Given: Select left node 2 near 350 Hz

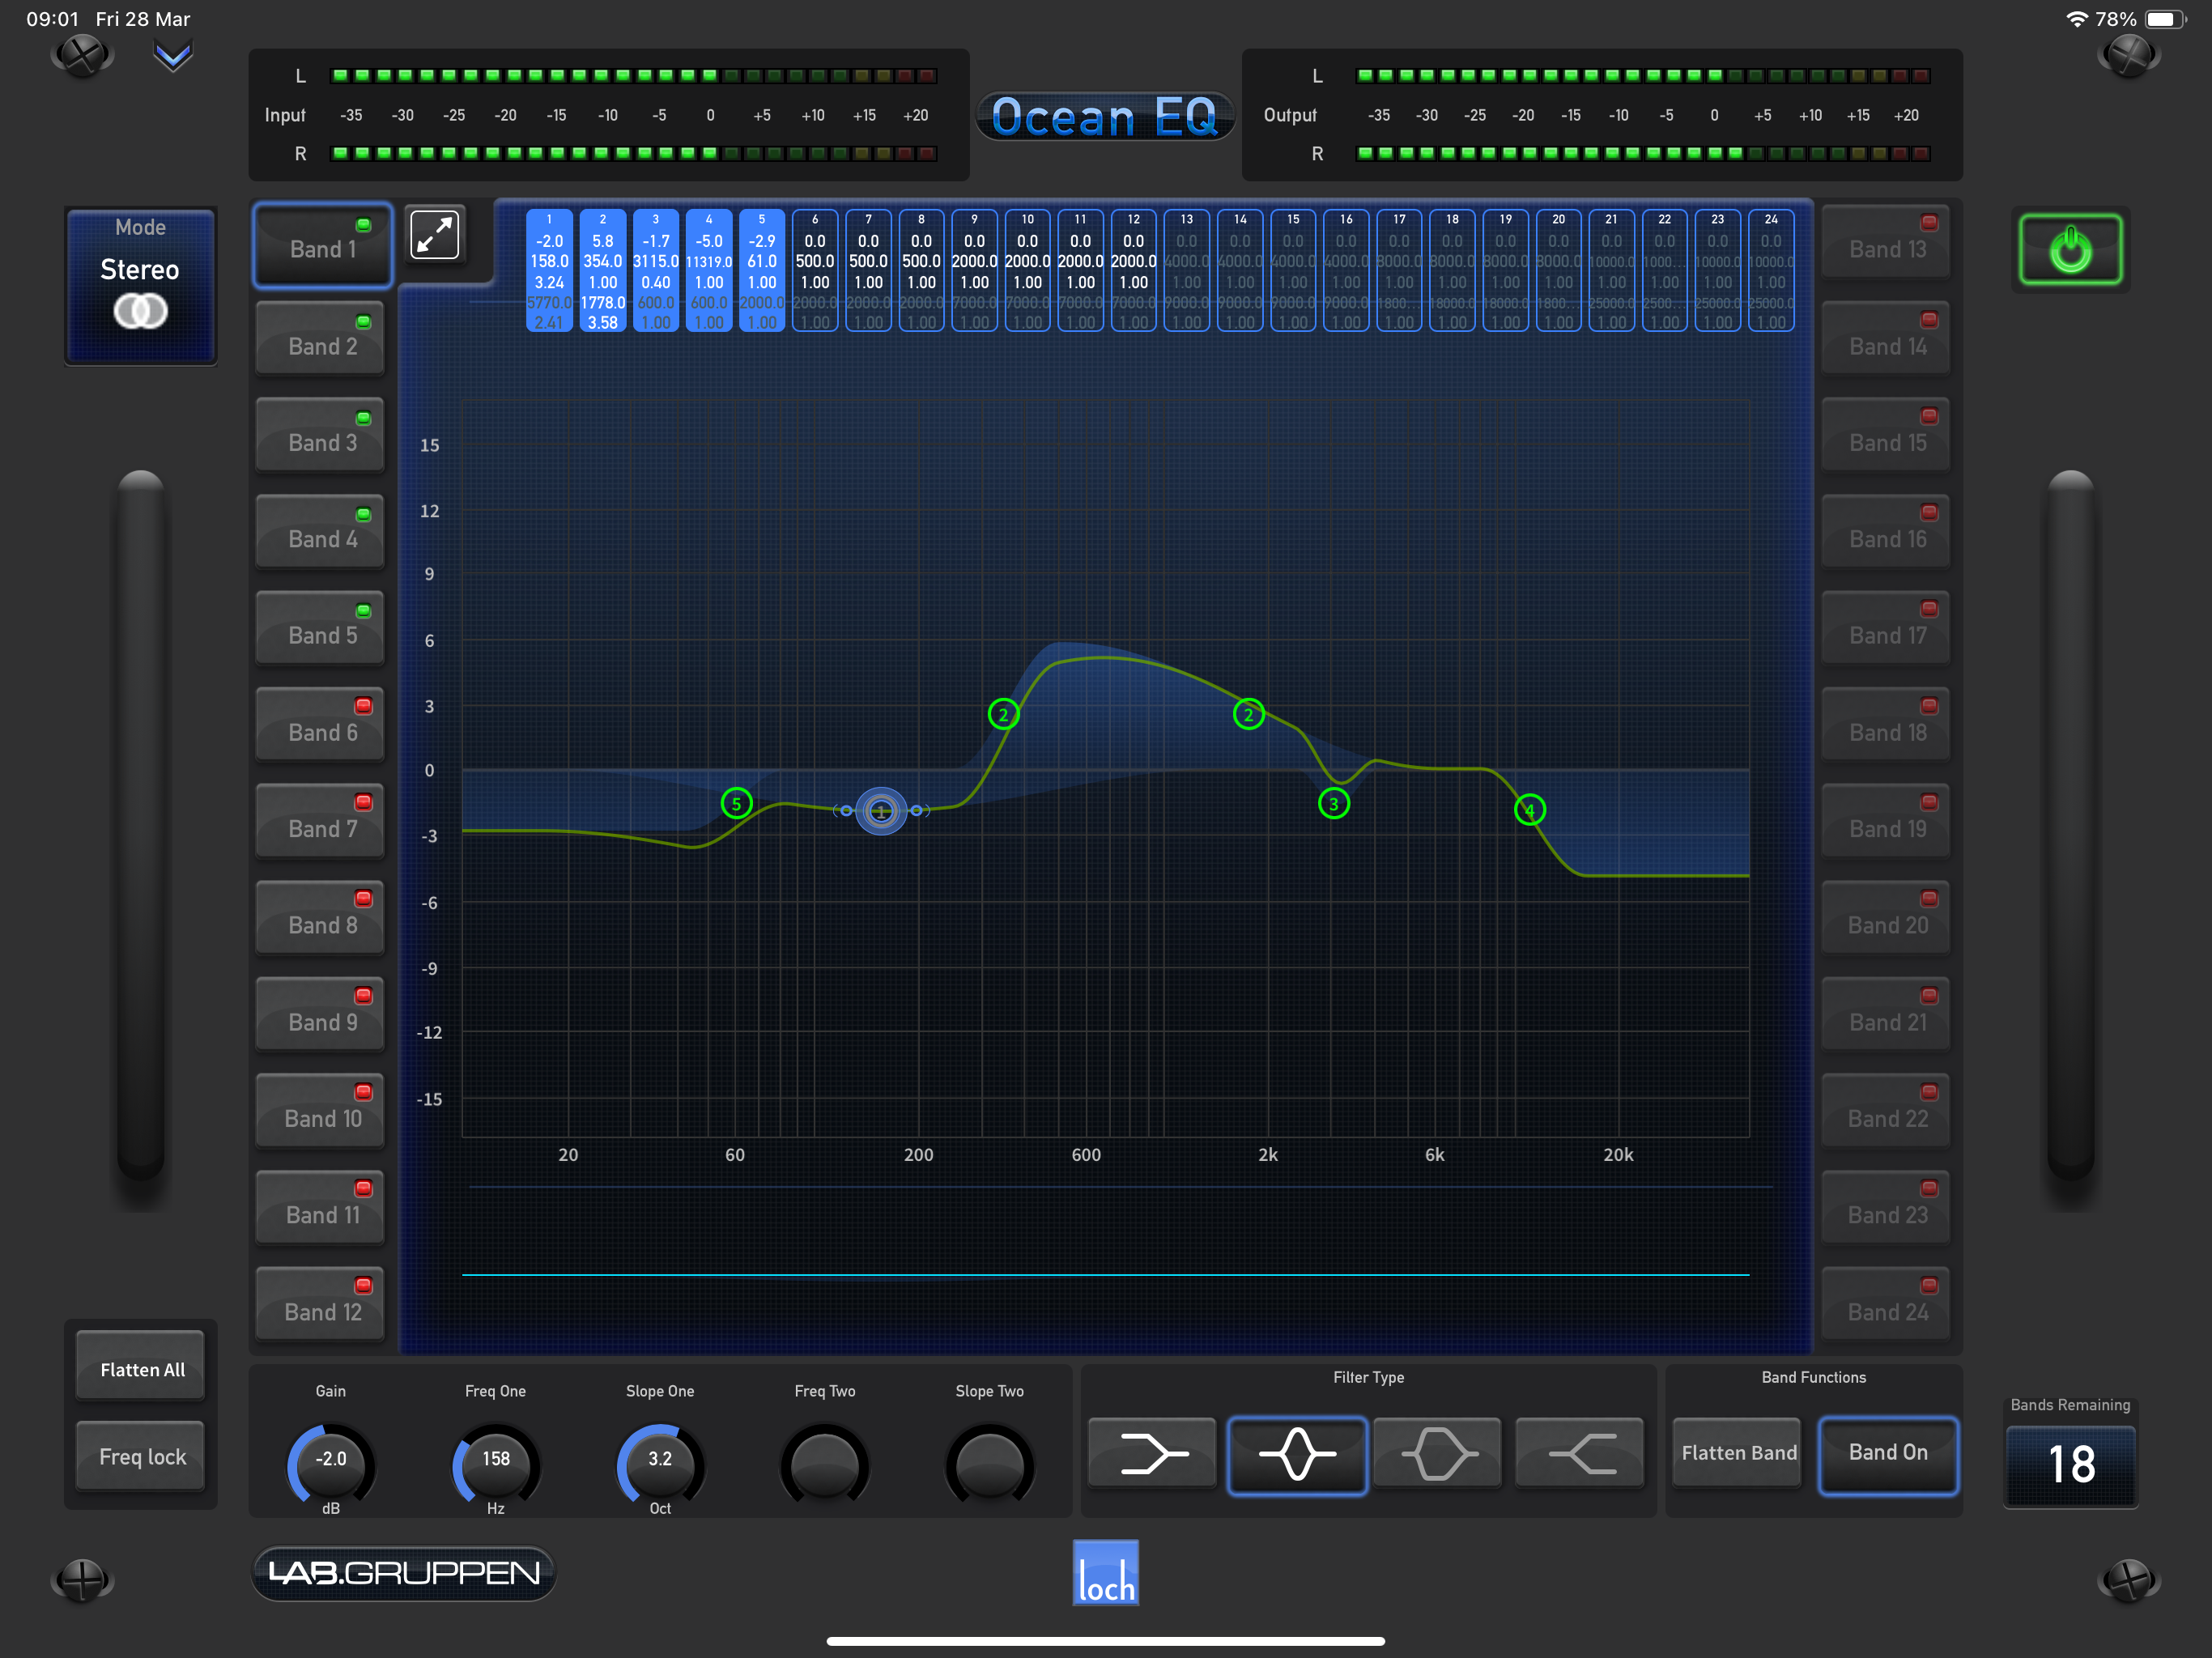Looking at the screenshot, I should point(1003,714).
